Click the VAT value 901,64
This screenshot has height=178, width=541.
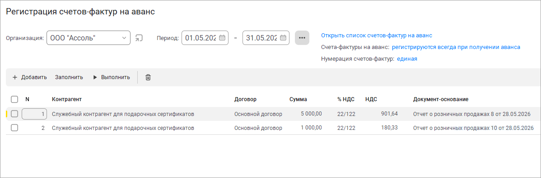click(389, 114)
